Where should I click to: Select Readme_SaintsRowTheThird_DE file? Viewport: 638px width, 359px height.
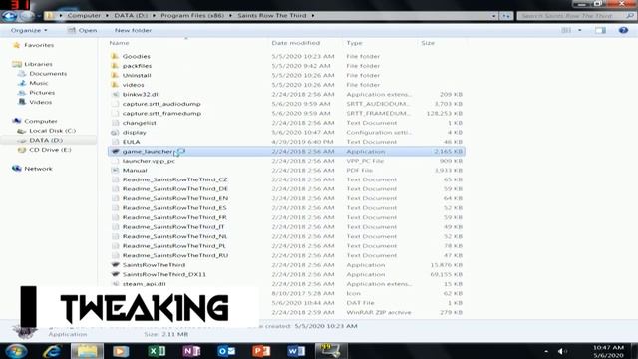(x=175, y=189)
